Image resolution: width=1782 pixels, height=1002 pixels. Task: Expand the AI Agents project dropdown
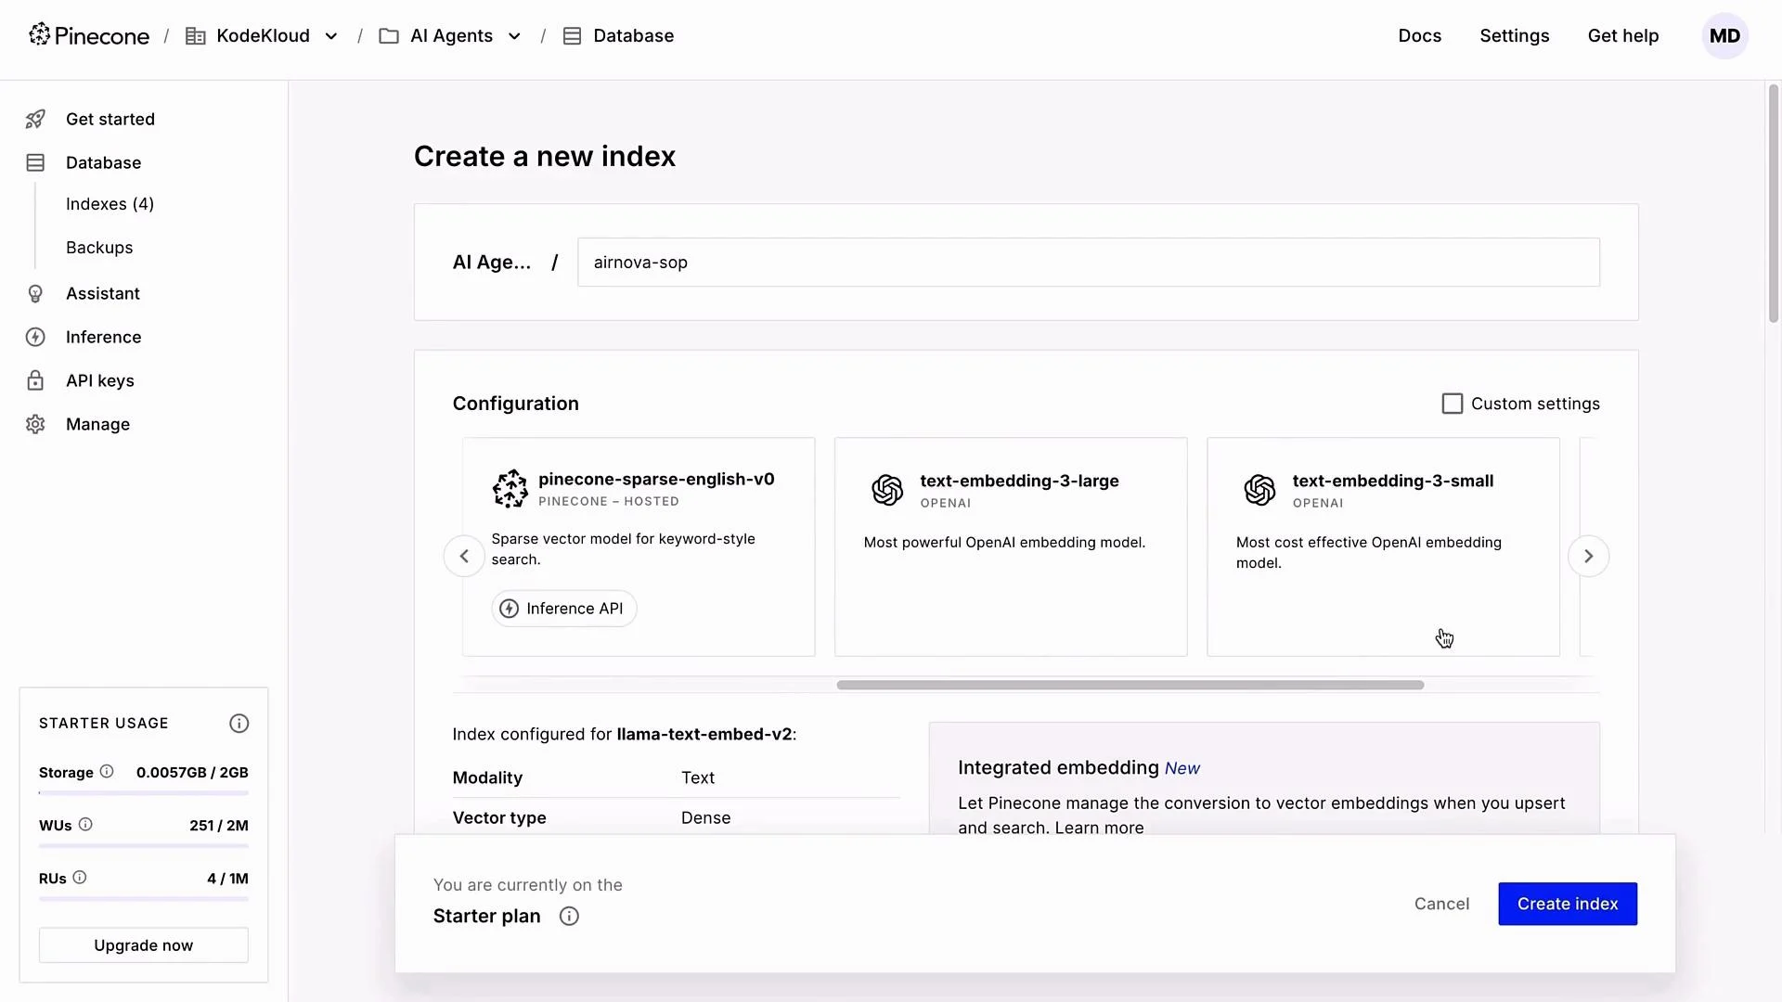[514, 36]
